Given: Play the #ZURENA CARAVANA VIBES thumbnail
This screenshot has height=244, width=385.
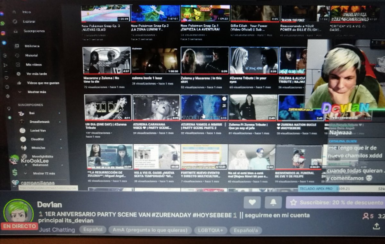Looking at the screenshot, I should point(157,107).
